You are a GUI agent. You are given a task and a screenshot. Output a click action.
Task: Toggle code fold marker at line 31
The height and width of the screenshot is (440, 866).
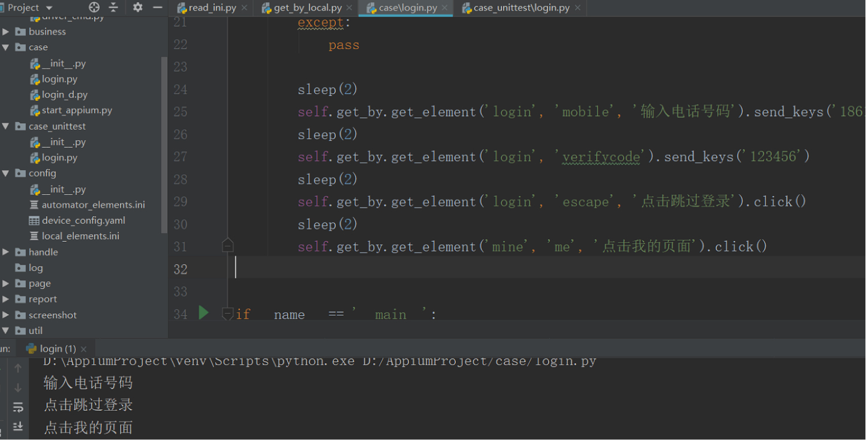click(x=227, y=246)
